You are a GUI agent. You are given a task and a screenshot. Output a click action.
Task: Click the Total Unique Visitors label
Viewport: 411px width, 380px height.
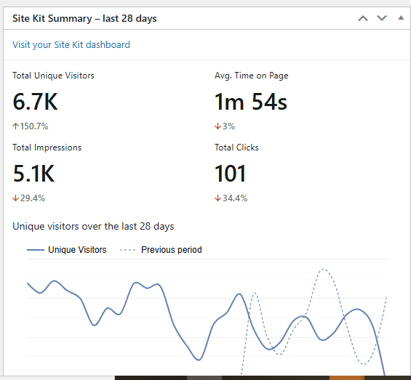[x=53, y=76]
